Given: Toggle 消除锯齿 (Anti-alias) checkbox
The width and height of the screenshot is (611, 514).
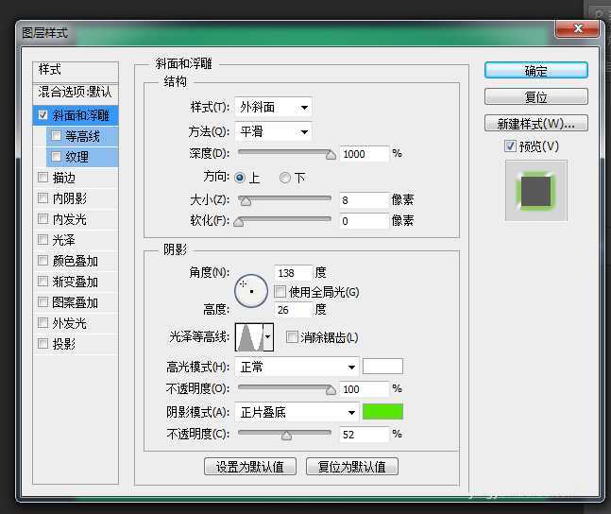Looking at the screenshot, I should [x=292, y=337].
